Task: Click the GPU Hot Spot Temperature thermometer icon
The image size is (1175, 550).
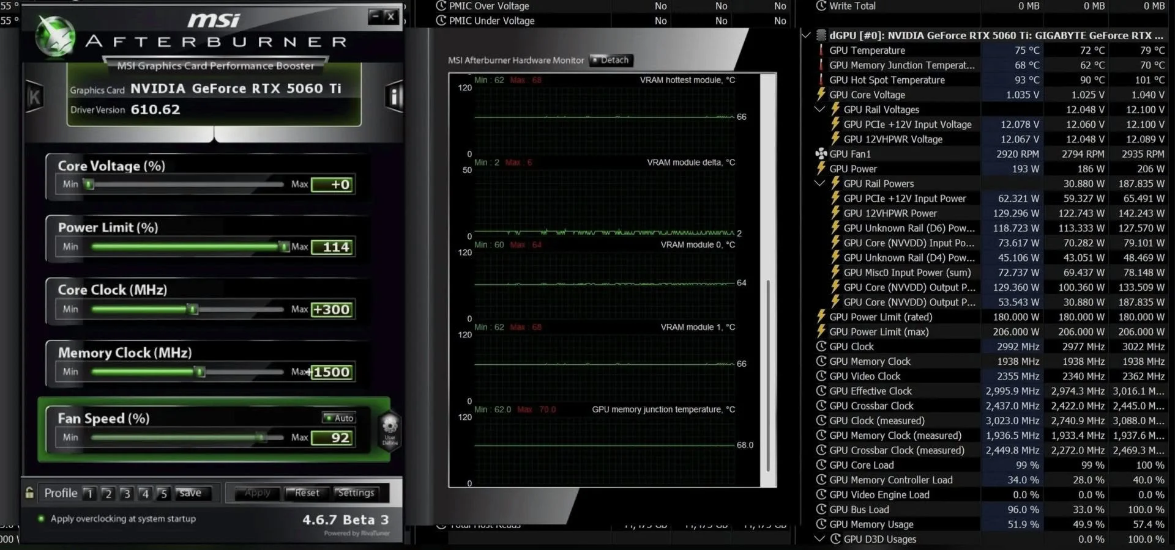Action: click(821, 80)
